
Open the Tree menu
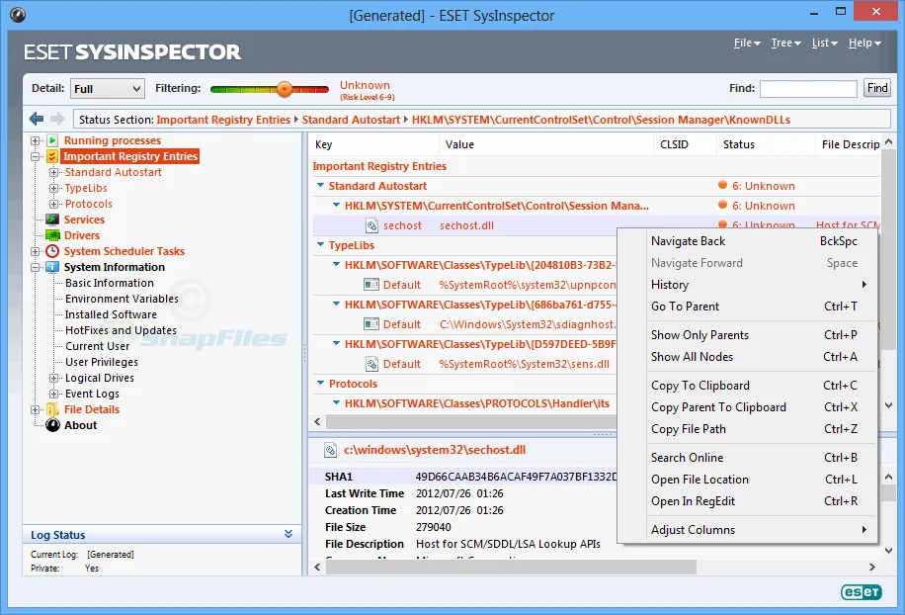point(786,43)
